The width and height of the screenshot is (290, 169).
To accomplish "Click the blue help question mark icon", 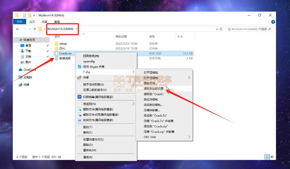I will pyautogui.click(x=273, y=22).
